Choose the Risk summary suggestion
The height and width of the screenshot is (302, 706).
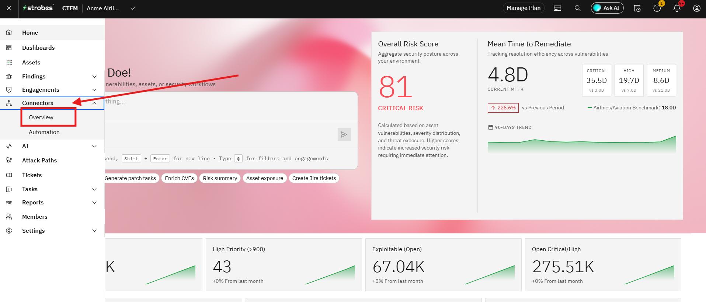[x=220, y=178]
